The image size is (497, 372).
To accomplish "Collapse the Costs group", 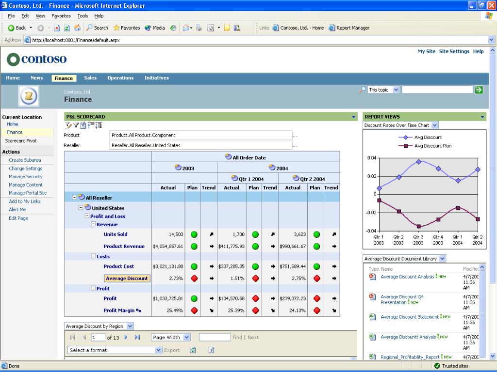I will coord(93,256).
